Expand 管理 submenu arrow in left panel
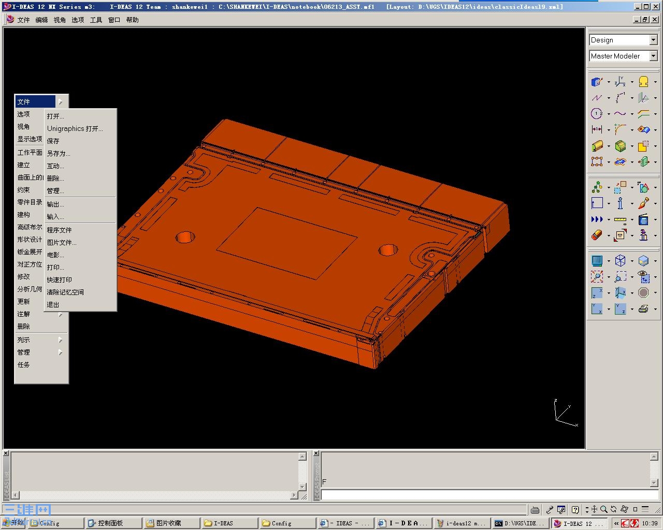Screen dimensions: 663x530 [60, 352]
